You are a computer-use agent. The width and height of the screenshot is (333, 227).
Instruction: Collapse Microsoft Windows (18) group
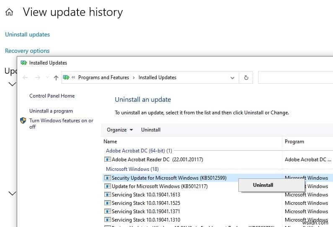[x=132, y=169]
